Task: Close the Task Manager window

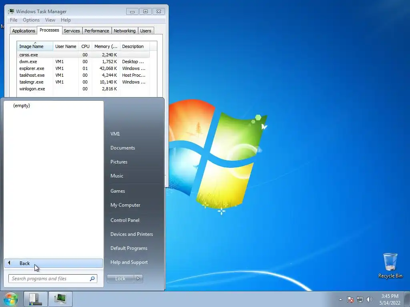Action: tap(159, 12)
